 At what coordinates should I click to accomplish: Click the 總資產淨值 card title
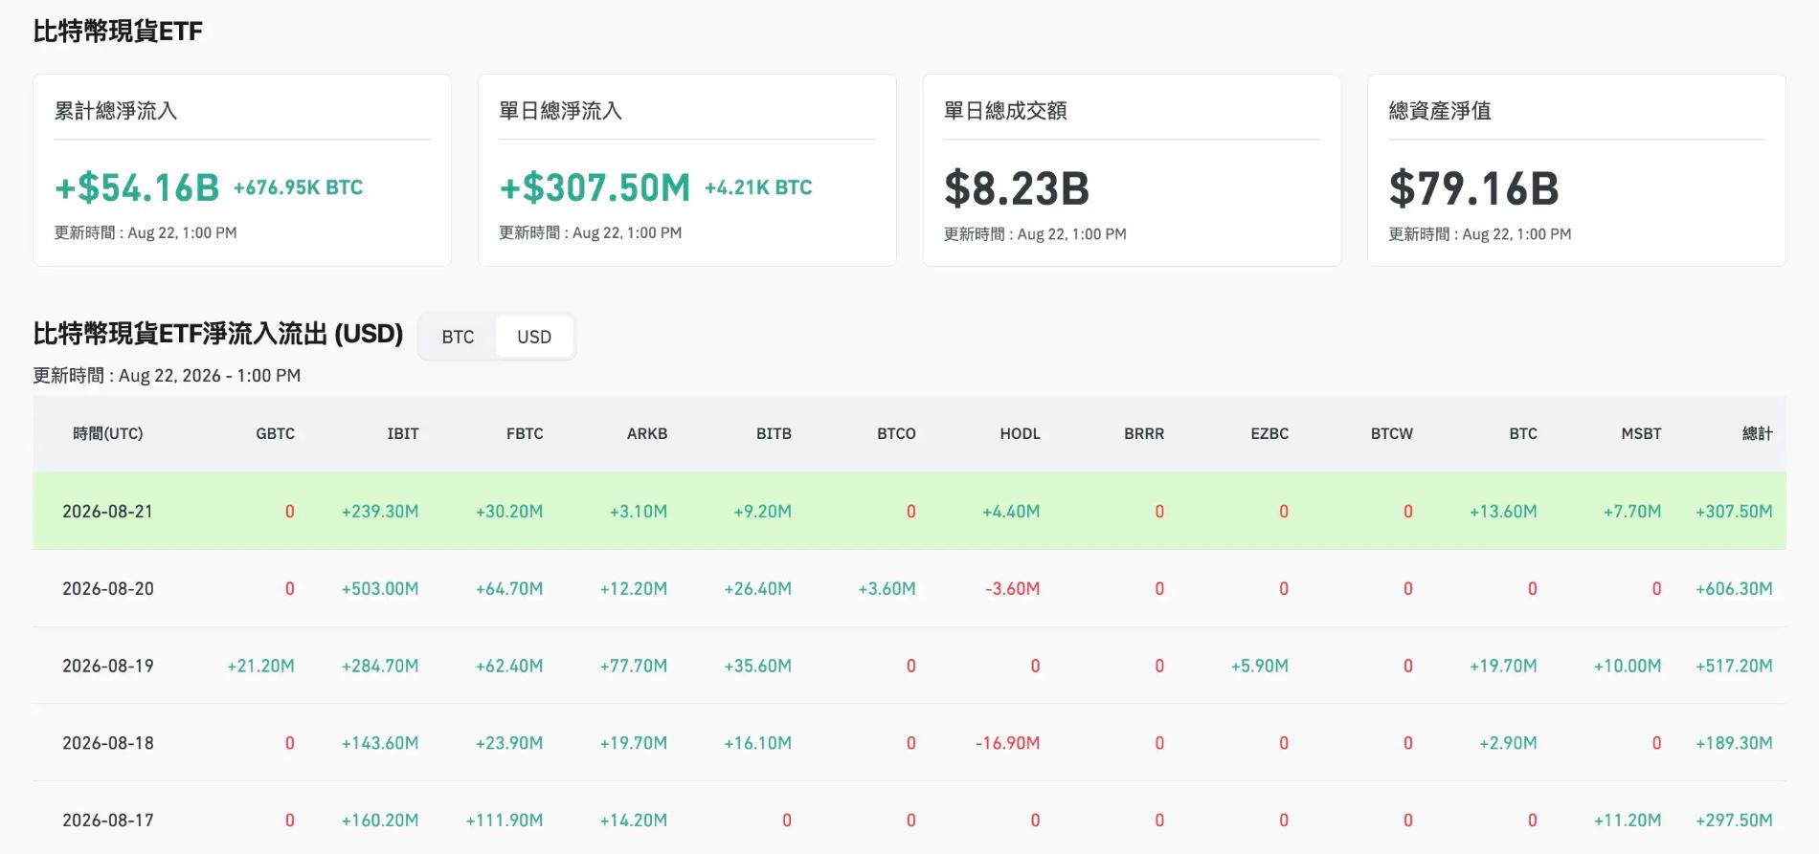pos(1440,111)
